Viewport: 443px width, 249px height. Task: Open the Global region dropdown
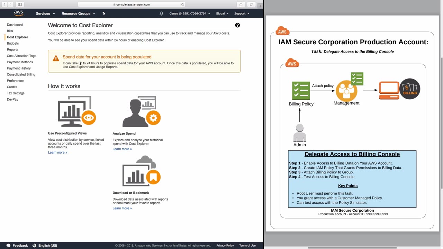point(222,13)
